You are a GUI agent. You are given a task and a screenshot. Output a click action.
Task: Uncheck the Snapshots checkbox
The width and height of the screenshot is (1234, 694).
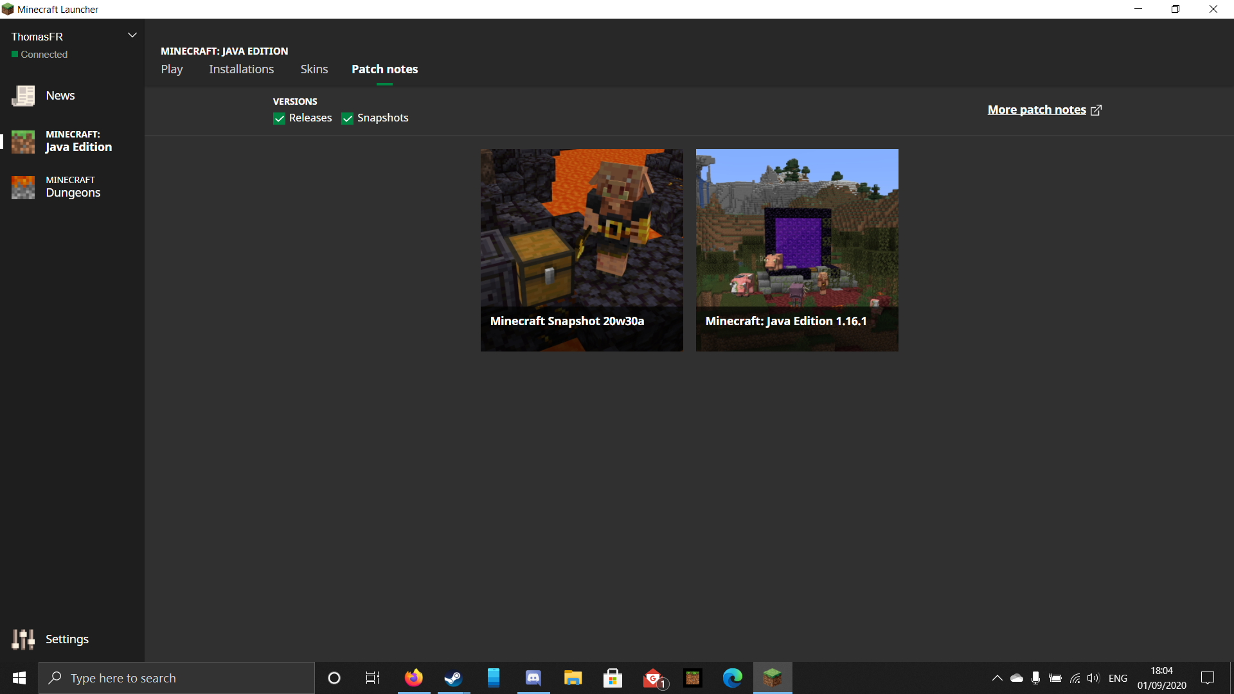click(348, 118)
